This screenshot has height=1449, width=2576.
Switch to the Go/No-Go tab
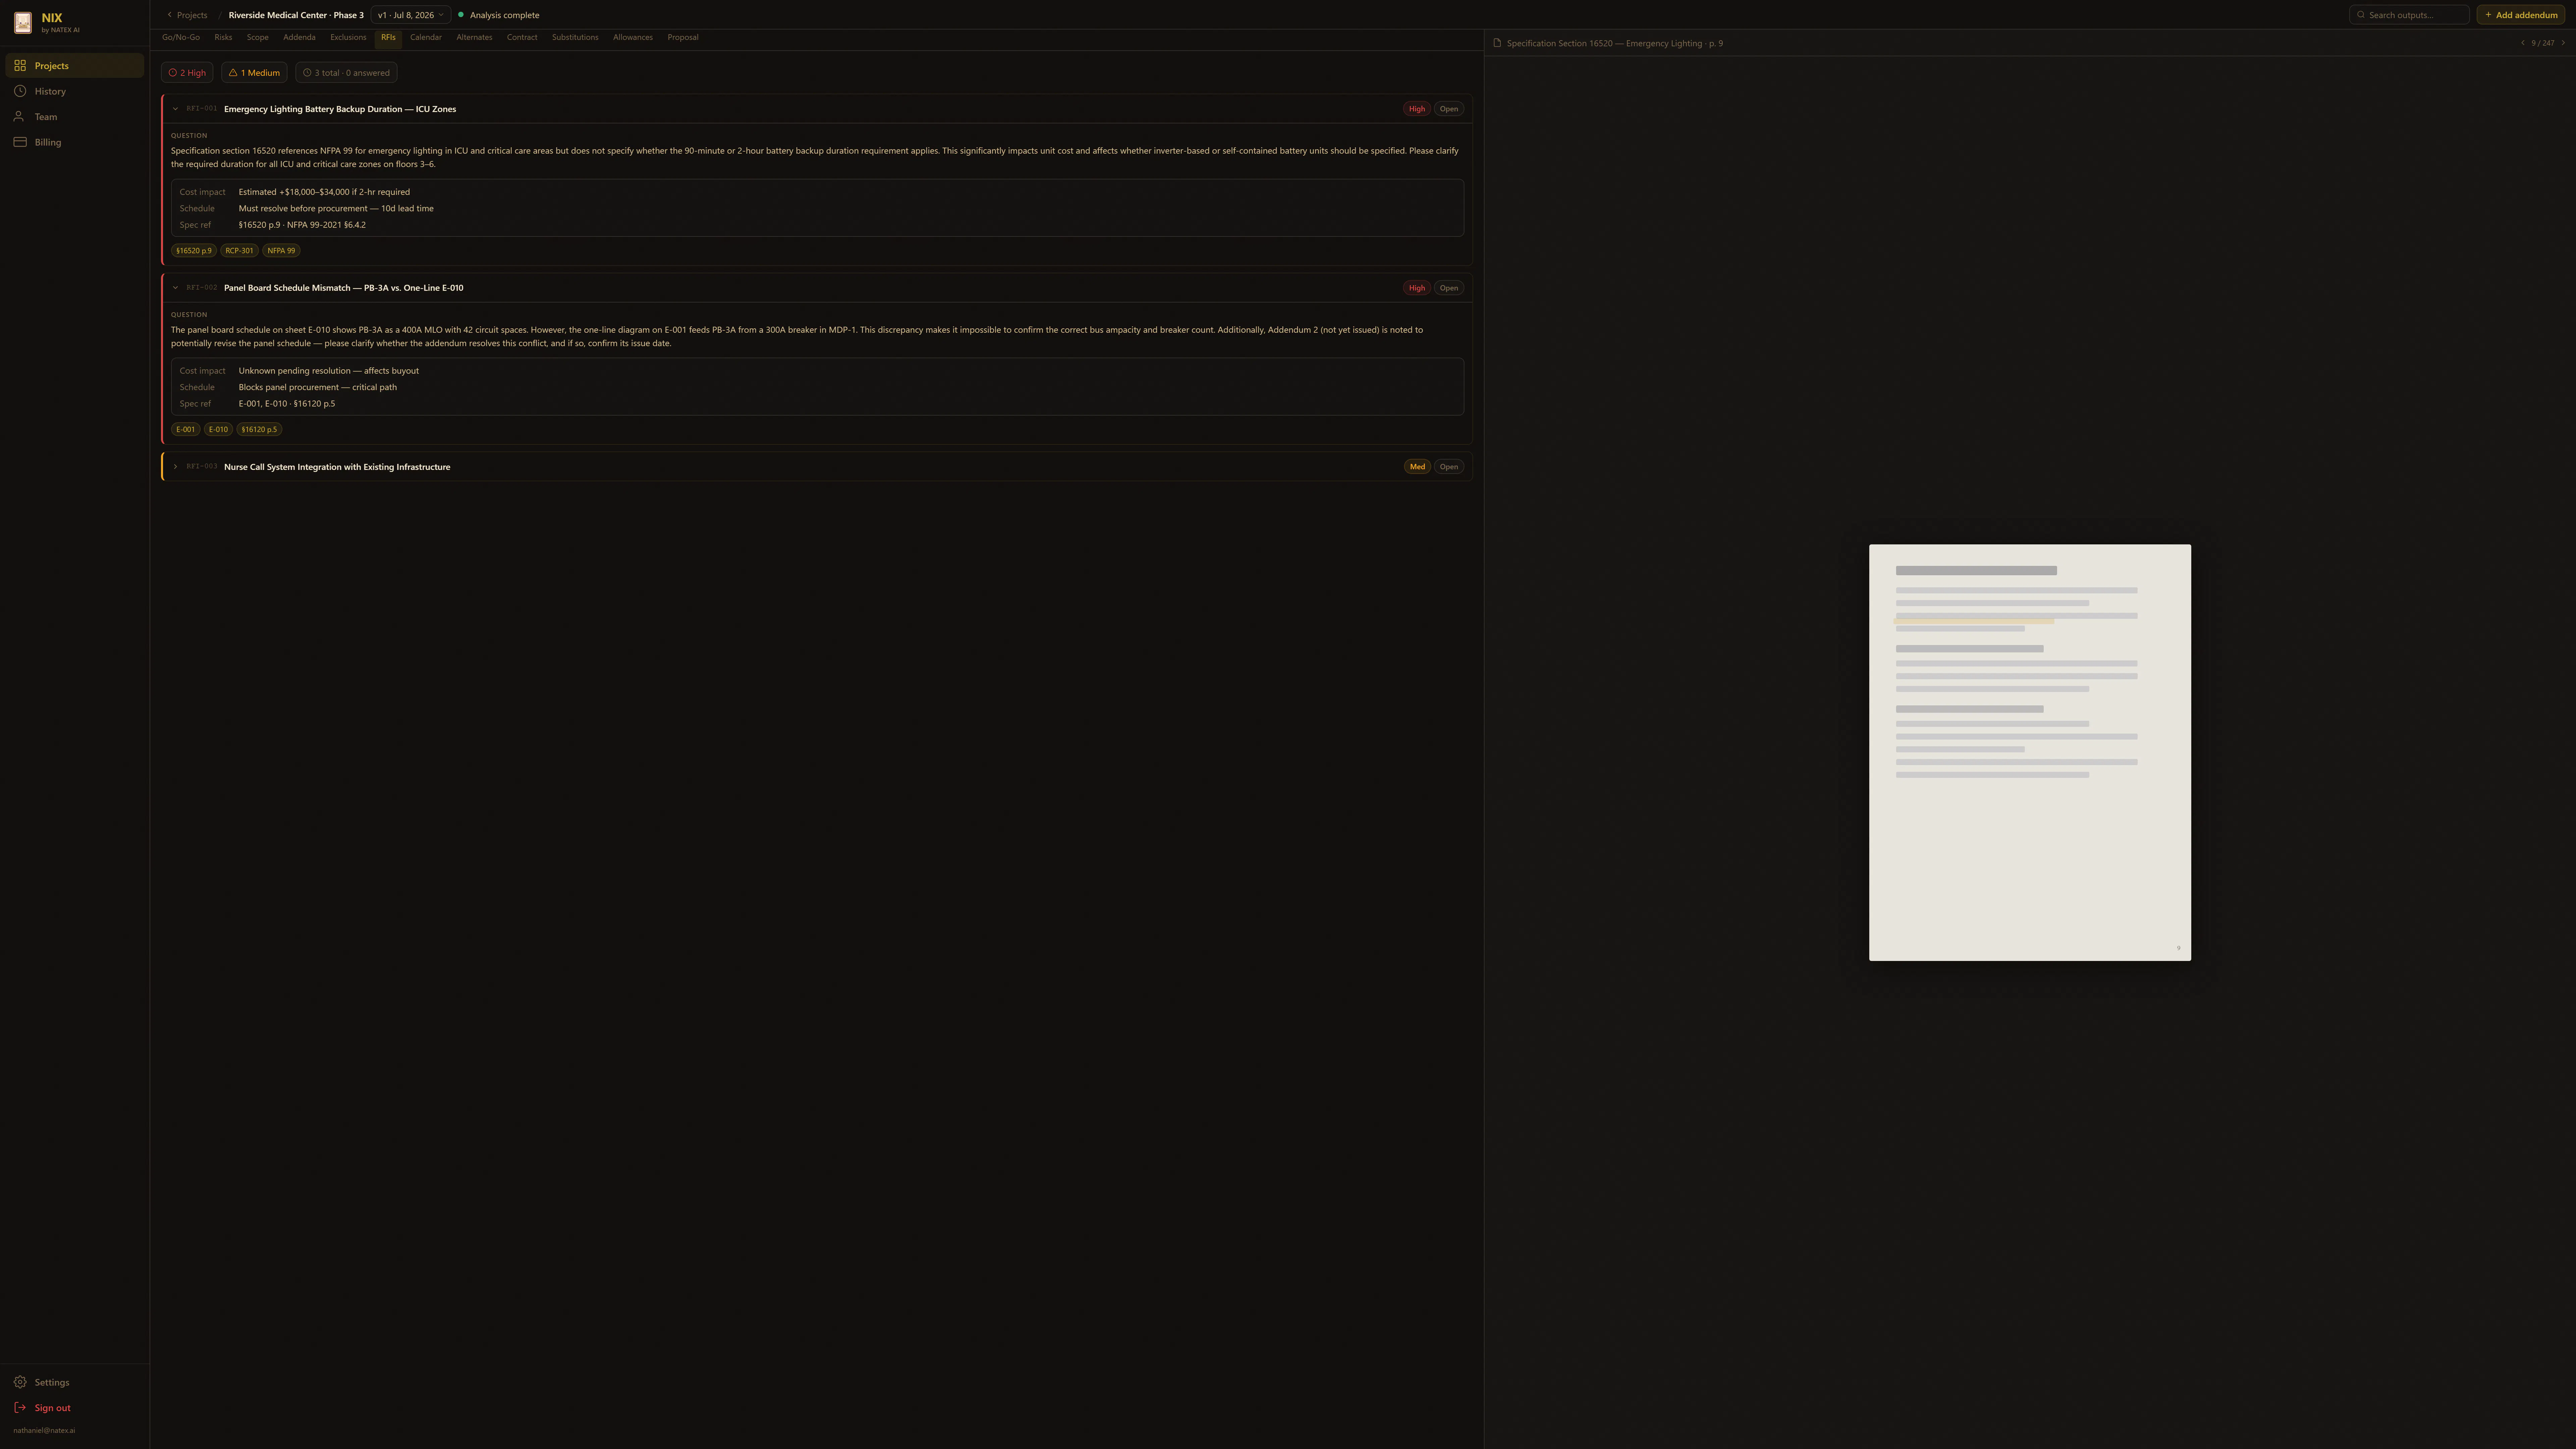point(181,38)
